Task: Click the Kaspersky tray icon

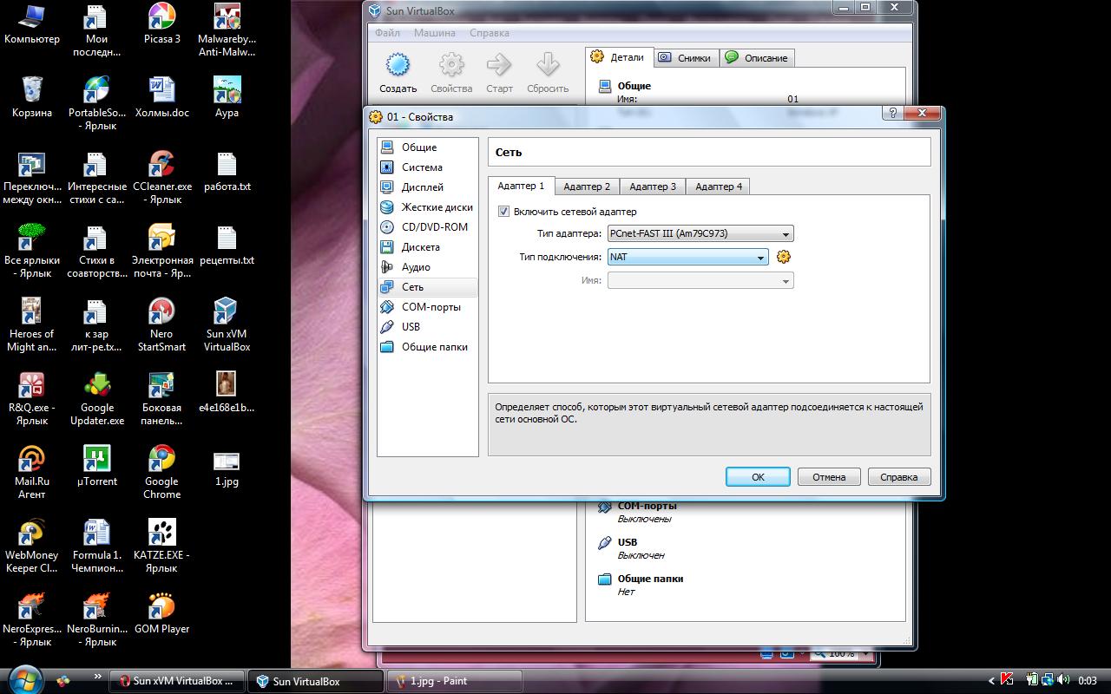Action: 1008,680
